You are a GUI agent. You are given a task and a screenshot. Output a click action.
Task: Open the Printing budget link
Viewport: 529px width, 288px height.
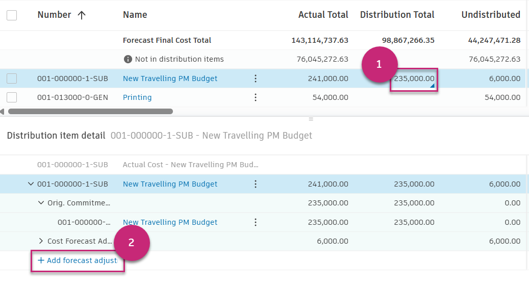point(137,97)
